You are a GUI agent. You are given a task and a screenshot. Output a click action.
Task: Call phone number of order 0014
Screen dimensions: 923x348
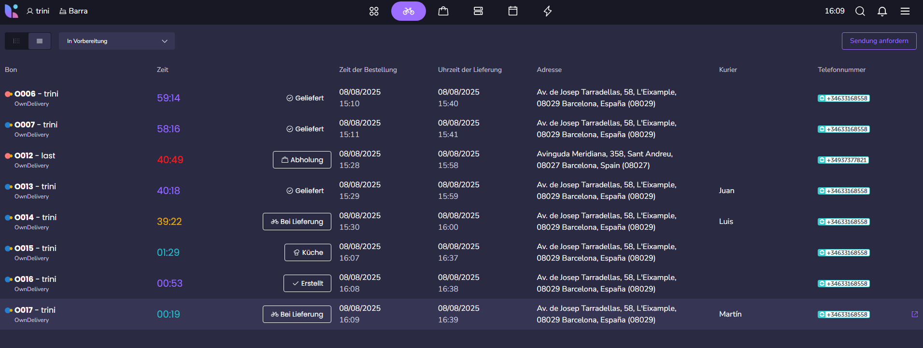(x=844, y=222)
